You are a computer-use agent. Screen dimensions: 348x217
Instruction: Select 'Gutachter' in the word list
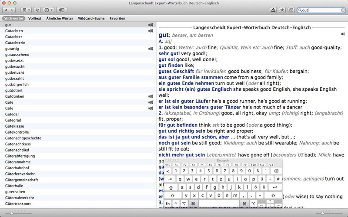tap(78, 37)
